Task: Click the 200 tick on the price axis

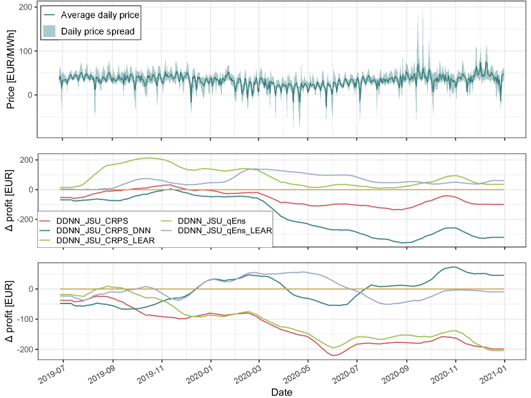Action: (26, 7)
